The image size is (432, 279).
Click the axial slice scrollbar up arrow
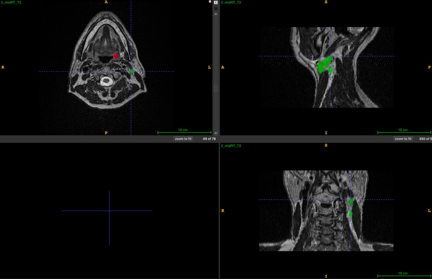point(216,14)
